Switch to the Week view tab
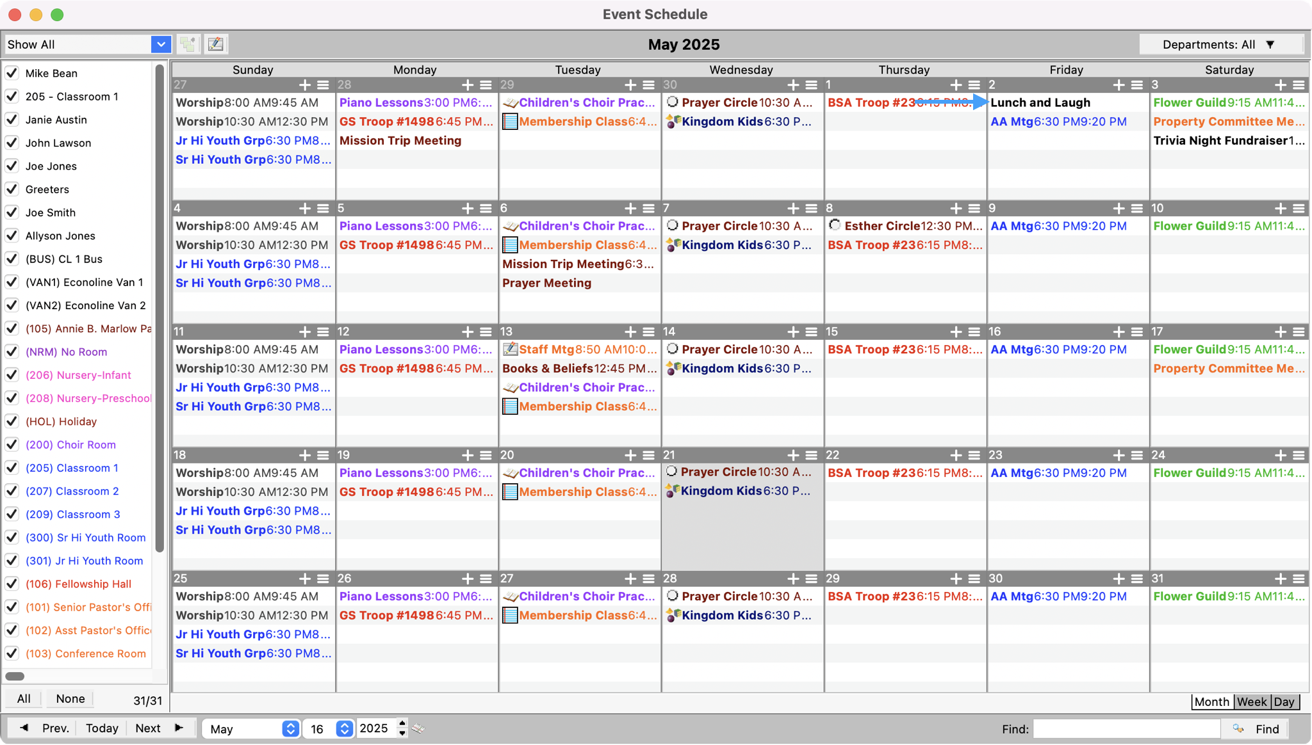 click(x=1252, y=701)
